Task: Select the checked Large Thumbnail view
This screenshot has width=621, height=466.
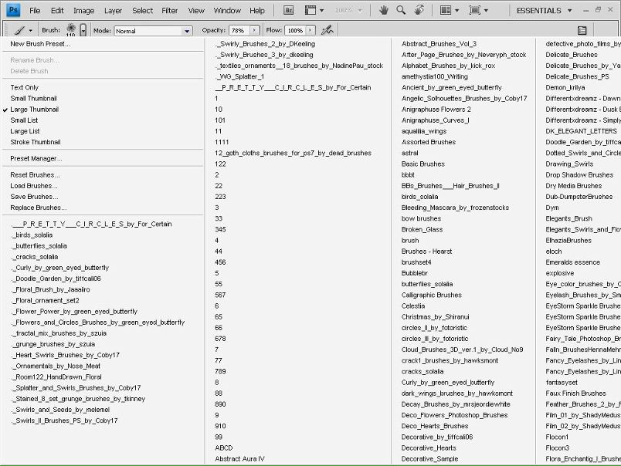Action: click(x=34, y=110)
